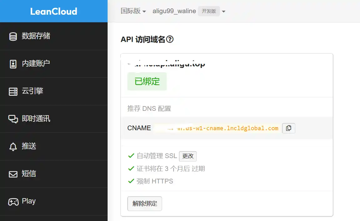Click the envelope icon for 短信
360x221 pixels.
pyautogui.click(x=13, y=174)
